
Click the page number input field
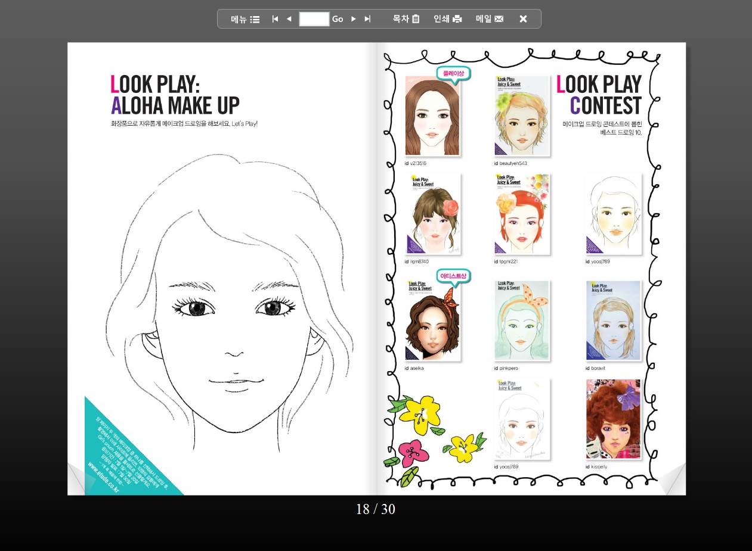tap(314, 19)
